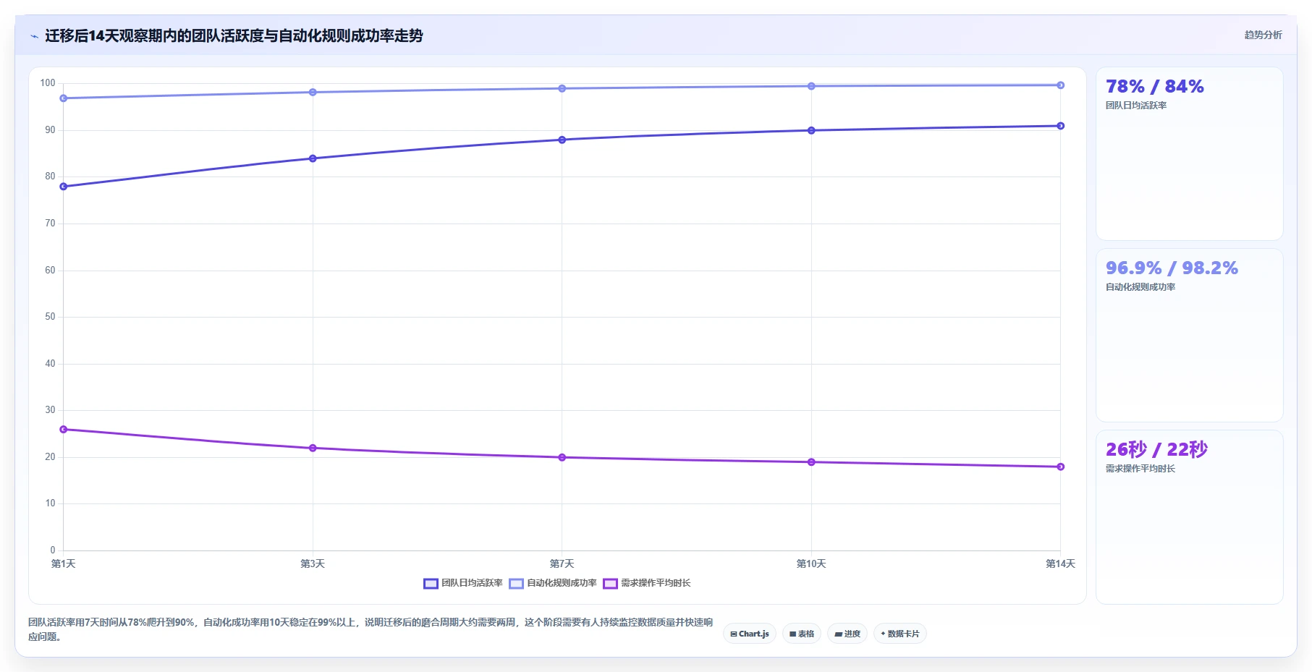Viewport: 1312px width, 672px height.
Task: Click the y-axis value 0
Action: pos(53,550)
